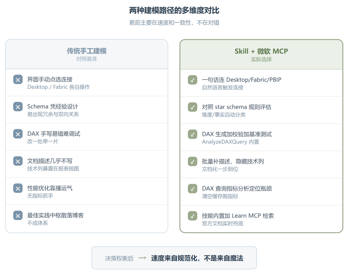Screen dimensions: 348x274
Task: Click the checkmark icon beside 对照 star schema 规则评估
Action: coord(193,107)
